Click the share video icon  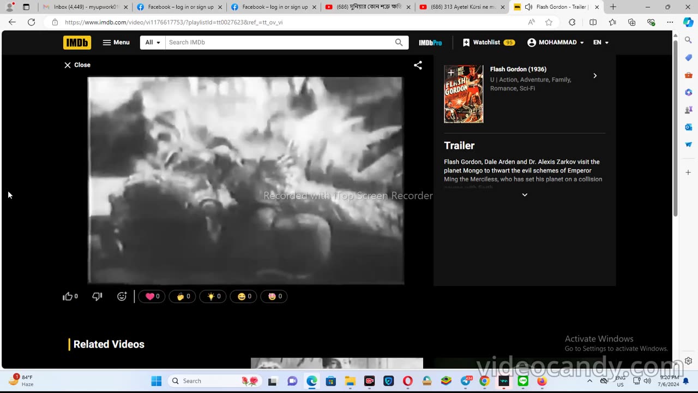click(x=418, y=65)
